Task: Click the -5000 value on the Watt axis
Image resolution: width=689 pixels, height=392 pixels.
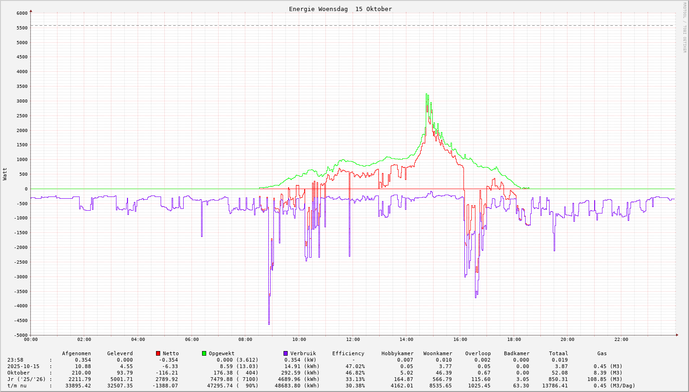Action: [x=21, y=335]
